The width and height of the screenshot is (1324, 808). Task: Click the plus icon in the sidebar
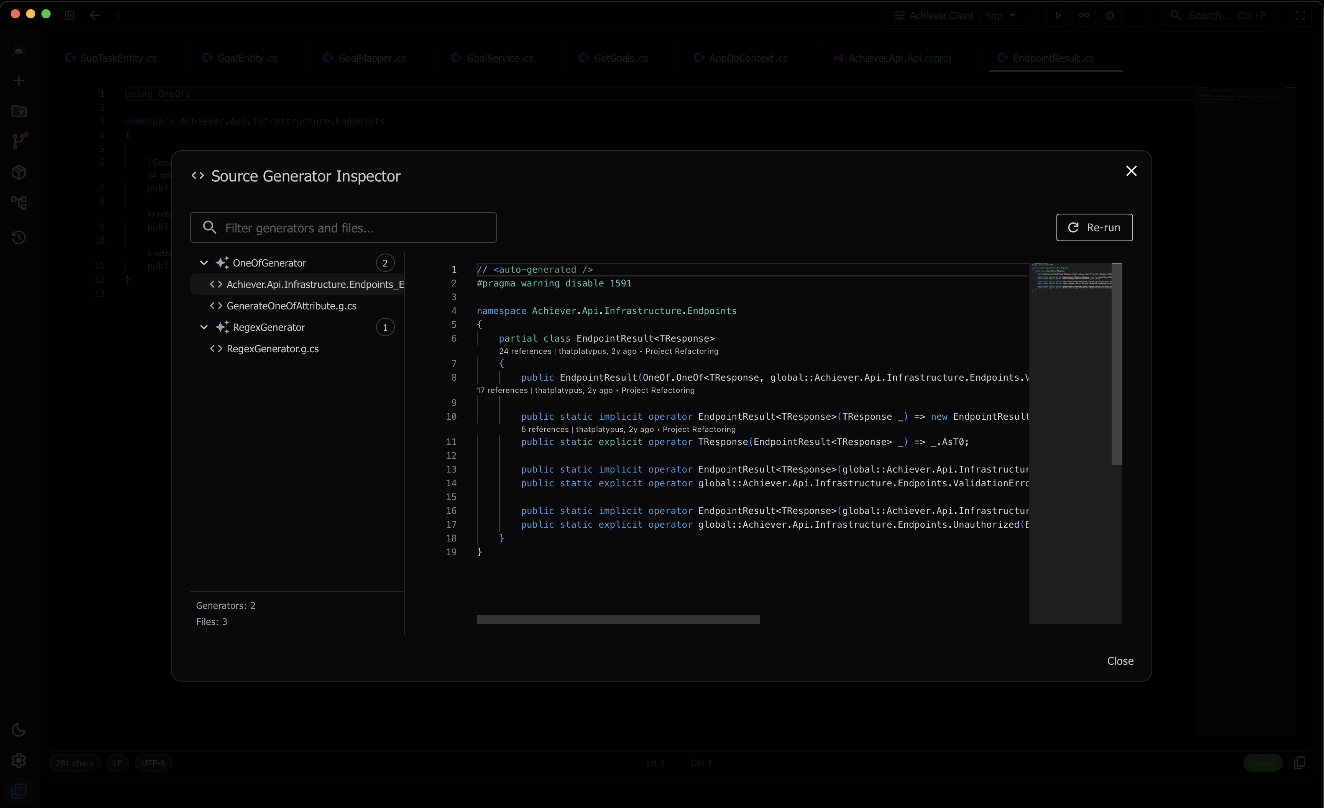coord(19,80)
